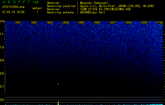Click the observer name Masayuki Kobayashi
The height and width of the screenshot is (105, 165).
94,3
